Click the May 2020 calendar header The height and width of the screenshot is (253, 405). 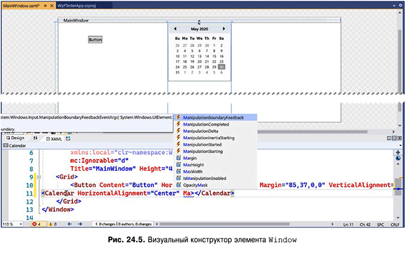click(x=198, y=28)
